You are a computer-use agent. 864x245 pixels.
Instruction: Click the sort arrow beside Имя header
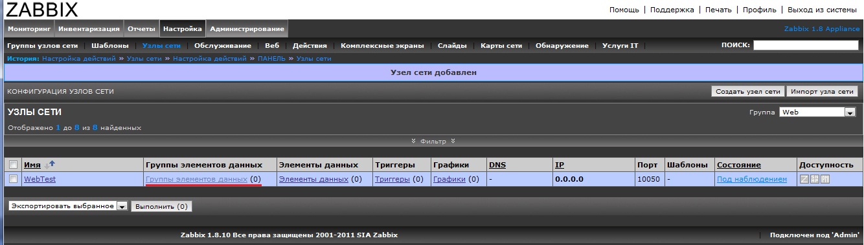[x=50, y=165]
